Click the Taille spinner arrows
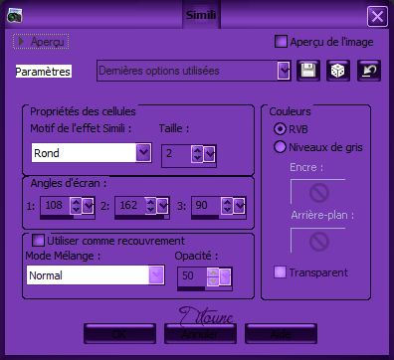The width and height of the screenshot is (394, 360). 197,153
